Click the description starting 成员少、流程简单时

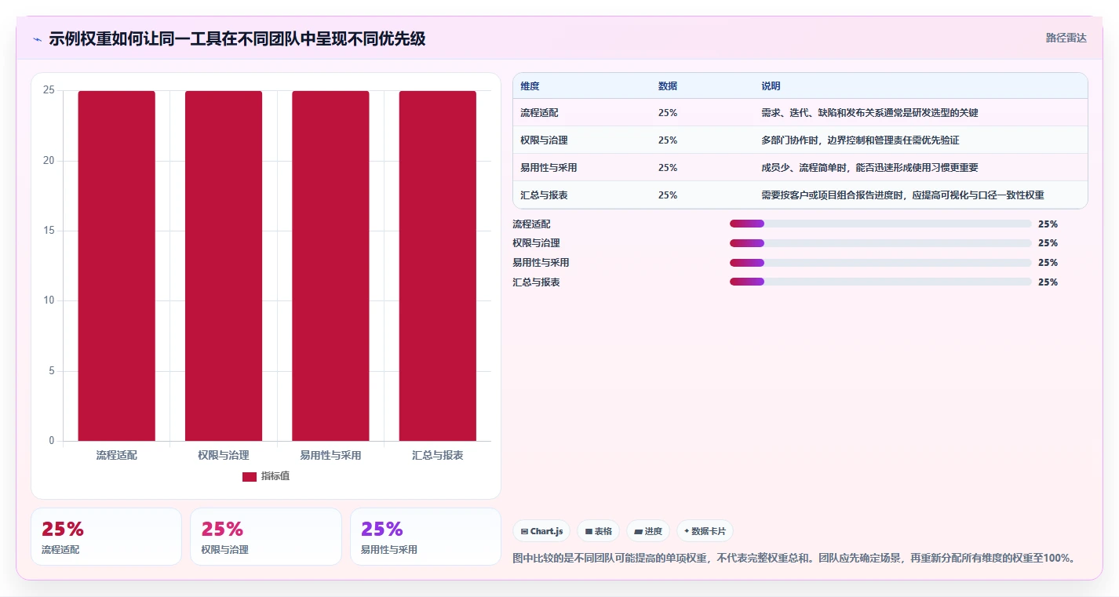point(869,168)
